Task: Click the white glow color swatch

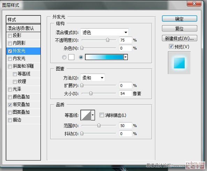Action: [71, 57]
